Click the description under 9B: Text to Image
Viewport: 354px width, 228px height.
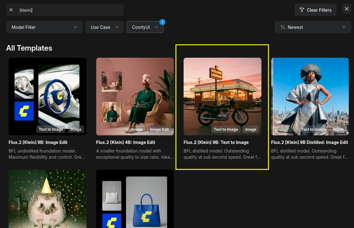222,154
